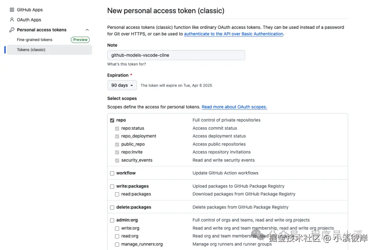Open the Basic Authentication API link

(x=234, y=34)
